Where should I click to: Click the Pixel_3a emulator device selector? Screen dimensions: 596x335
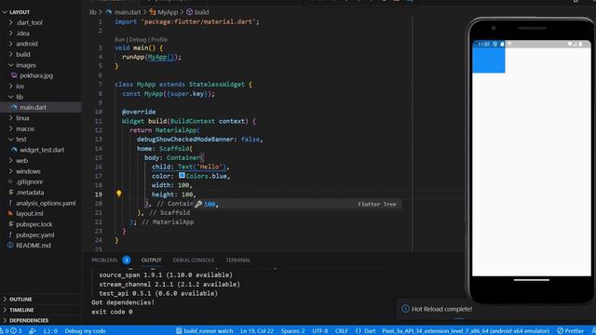(x=466, y=331)
